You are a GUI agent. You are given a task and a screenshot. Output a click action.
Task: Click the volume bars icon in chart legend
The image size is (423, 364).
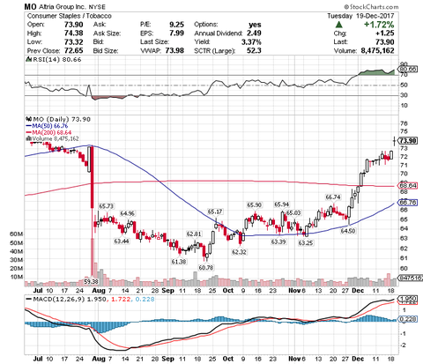point(28,138)
